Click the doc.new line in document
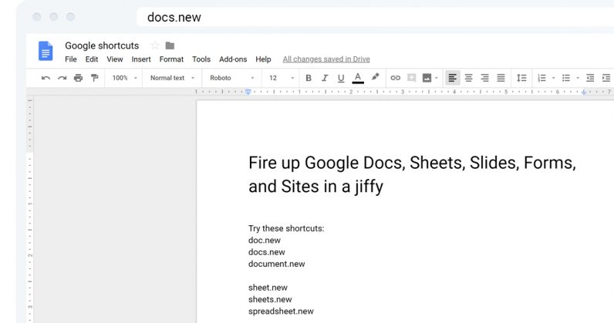Image resolution: width=614 pixels, height=323 pixels. (265, 240)
